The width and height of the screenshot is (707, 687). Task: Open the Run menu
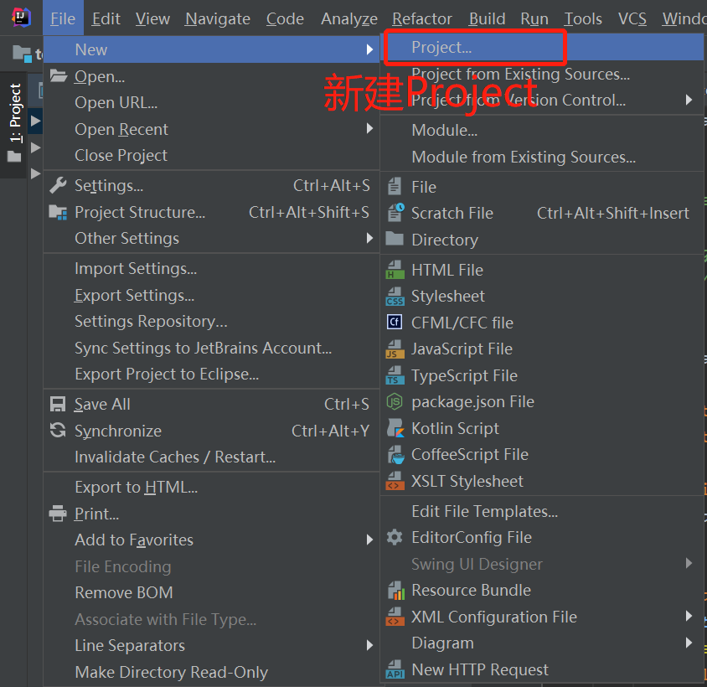[534, 18]
